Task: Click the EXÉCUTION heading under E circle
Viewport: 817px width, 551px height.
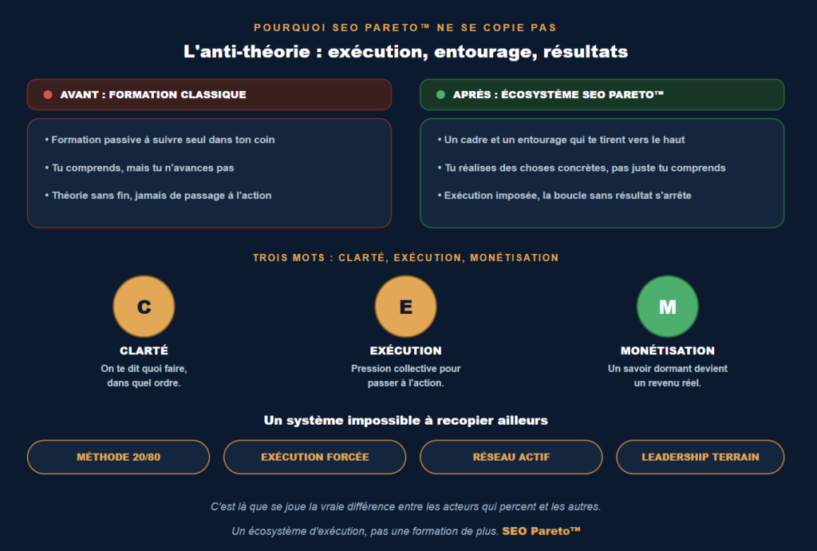Action: (x=406, y=351)
